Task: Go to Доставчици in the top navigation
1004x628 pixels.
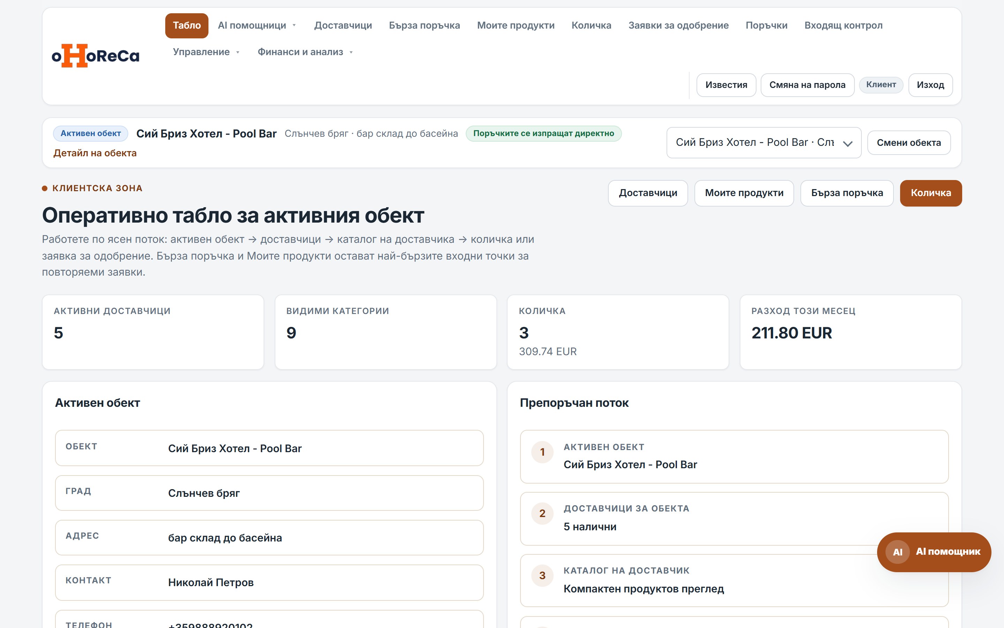Action: [343, 25]
